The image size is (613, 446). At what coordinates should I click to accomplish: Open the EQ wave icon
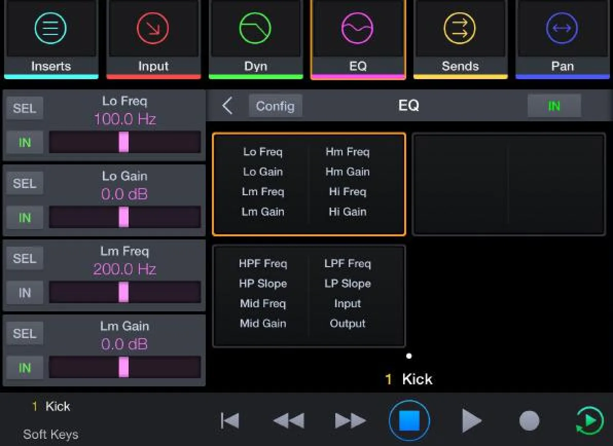(x=357, y=28)
